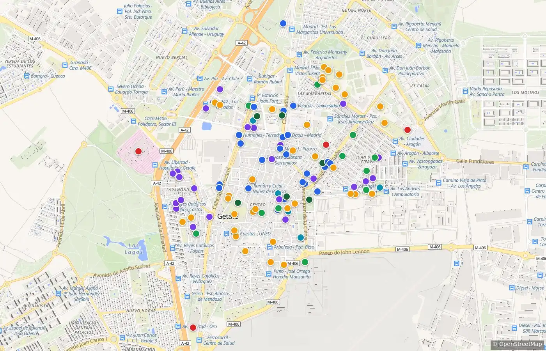Open the Av. Perú - Maestra María Ibáñez stop icon
The width and height of the screenshot is (546, 351).
tap(164, 92)
